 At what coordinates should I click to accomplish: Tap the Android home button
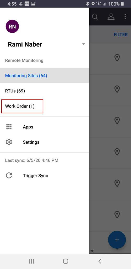click(65, 261)
